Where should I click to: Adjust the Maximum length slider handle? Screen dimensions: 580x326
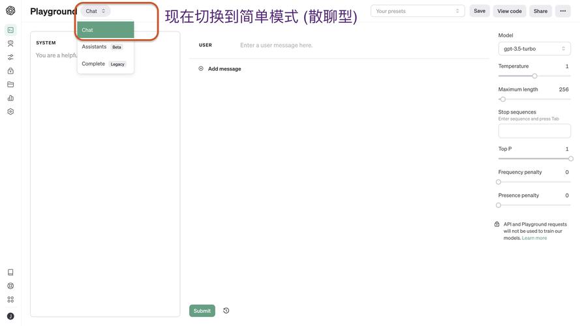pos(503,99)
